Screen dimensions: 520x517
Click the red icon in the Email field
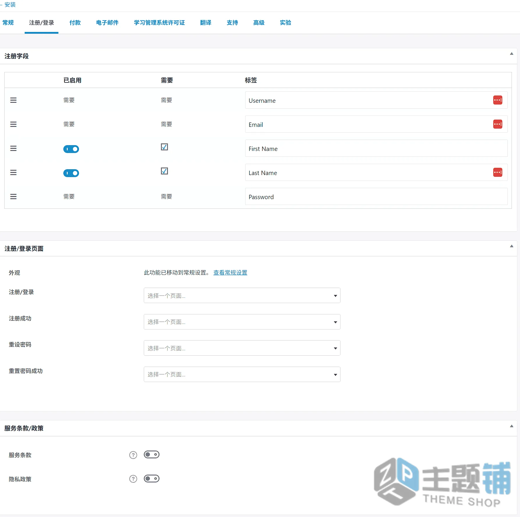pyautogui.click(x=498, y=124)
